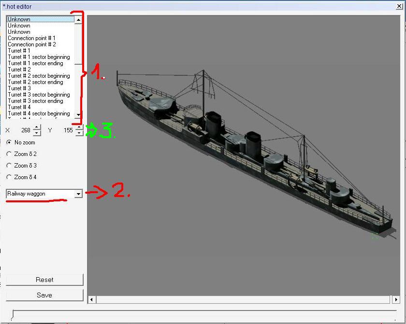406x324 pixels.
Task: Choose the Zoom x 3 radio button
Action: point(21,166)
